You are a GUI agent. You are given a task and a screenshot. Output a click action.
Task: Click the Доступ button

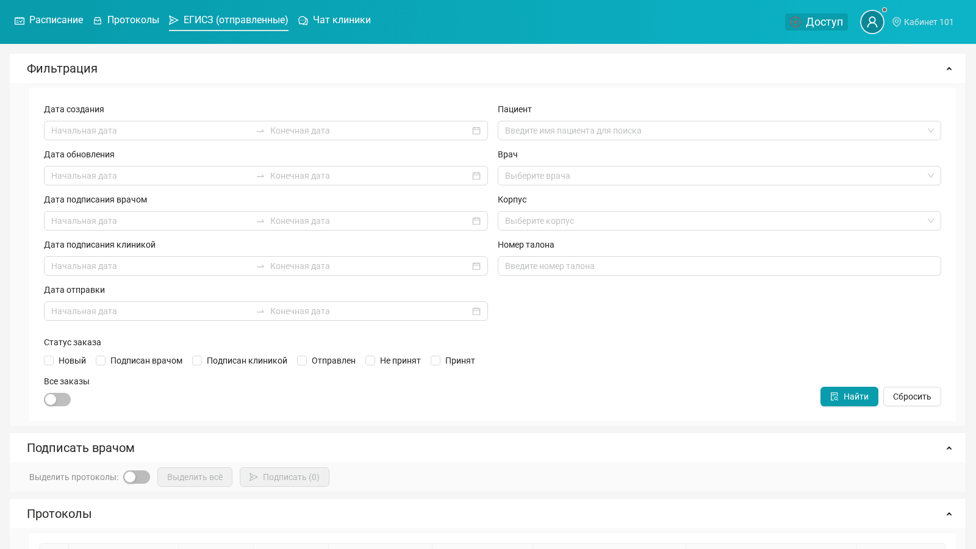pos(816,22)
